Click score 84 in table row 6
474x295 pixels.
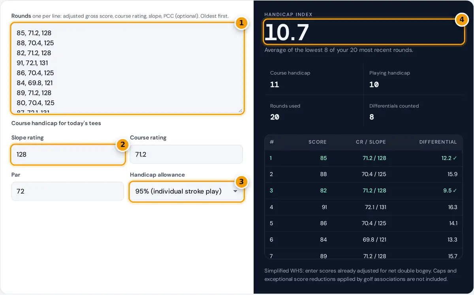[323, 240]
